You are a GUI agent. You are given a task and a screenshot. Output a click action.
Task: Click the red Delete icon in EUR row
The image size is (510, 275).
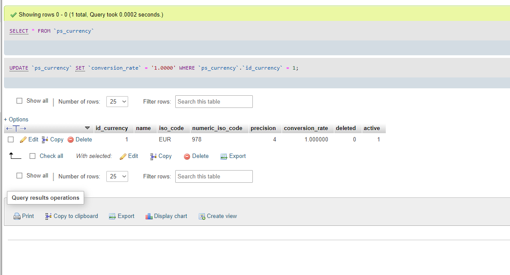point(71,140)
